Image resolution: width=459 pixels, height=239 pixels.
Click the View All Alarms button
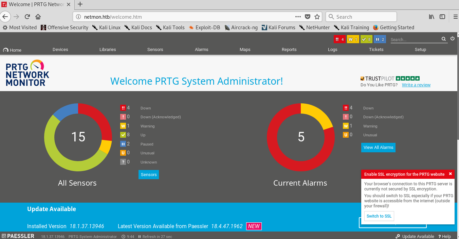point(378,148)
